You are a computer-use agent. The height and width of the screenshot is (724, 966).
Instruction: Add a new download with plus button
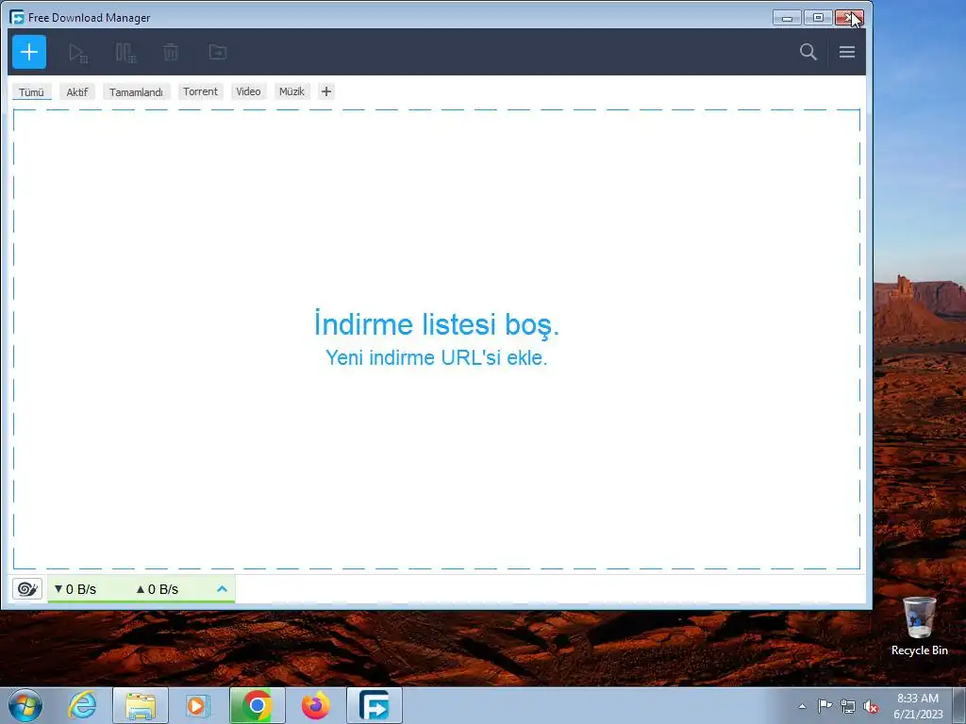pos(29,52)
